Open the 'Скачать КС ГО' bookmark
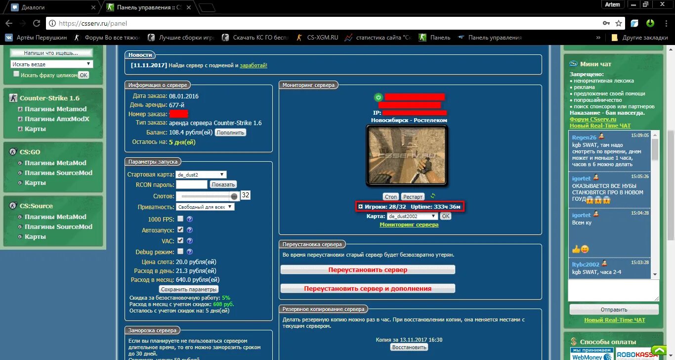This screenshot has width=675, height=360. (255, 38)
